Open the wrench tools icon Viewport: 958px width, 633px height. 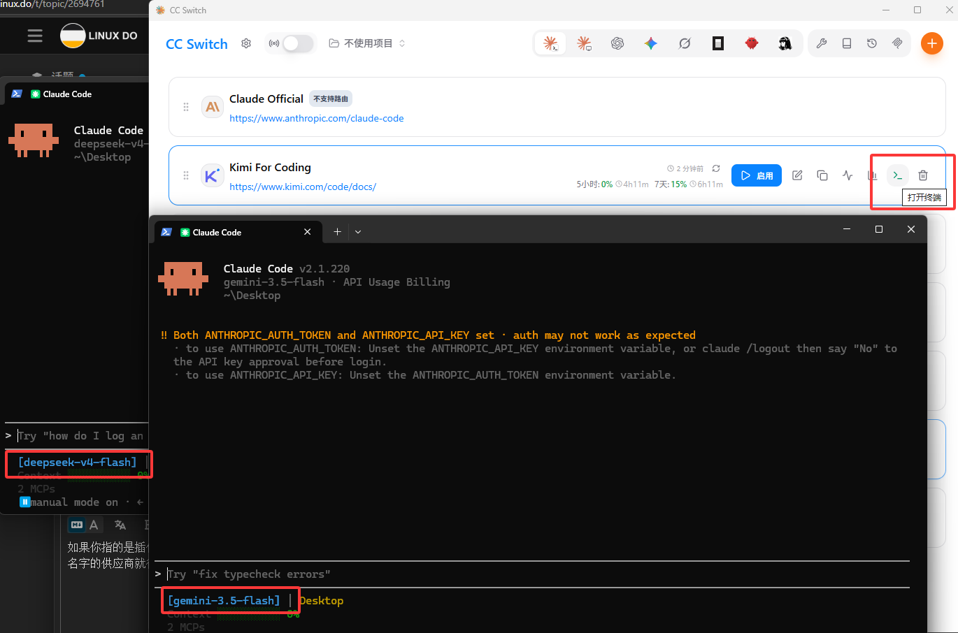pos(822,43)
